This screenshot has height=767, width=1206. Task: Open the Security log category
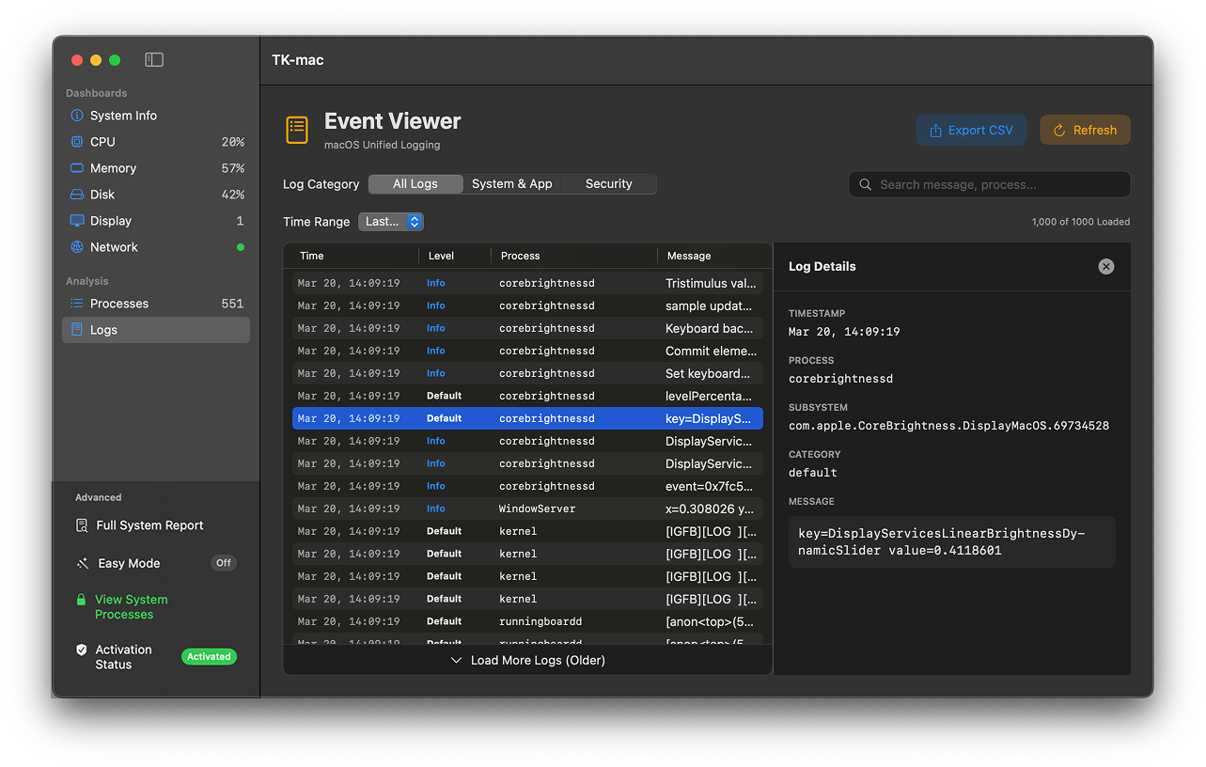tap(607, 183)
